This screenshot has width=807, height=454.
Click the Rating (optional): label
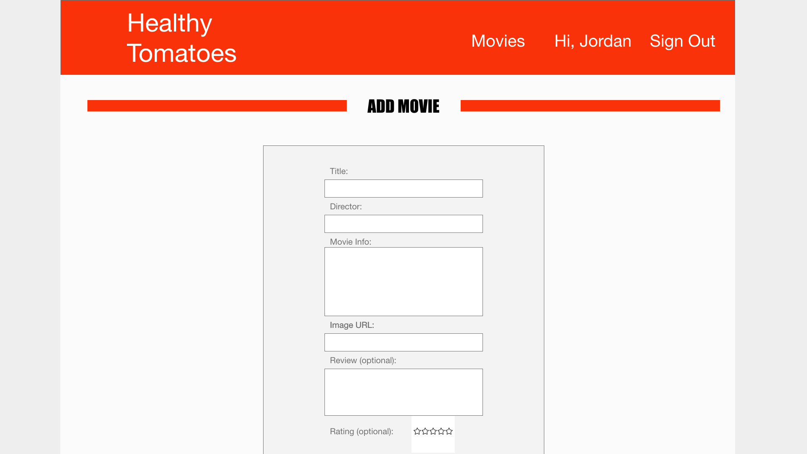(x=361, y=431)
